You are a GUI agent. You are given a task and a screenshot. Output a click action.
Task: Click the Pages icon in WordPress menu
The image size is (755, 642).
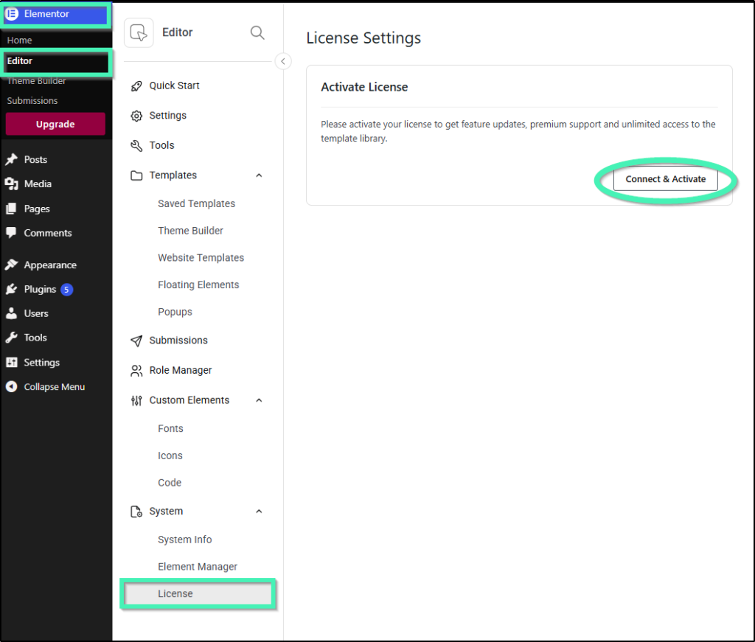click(12, 209)
